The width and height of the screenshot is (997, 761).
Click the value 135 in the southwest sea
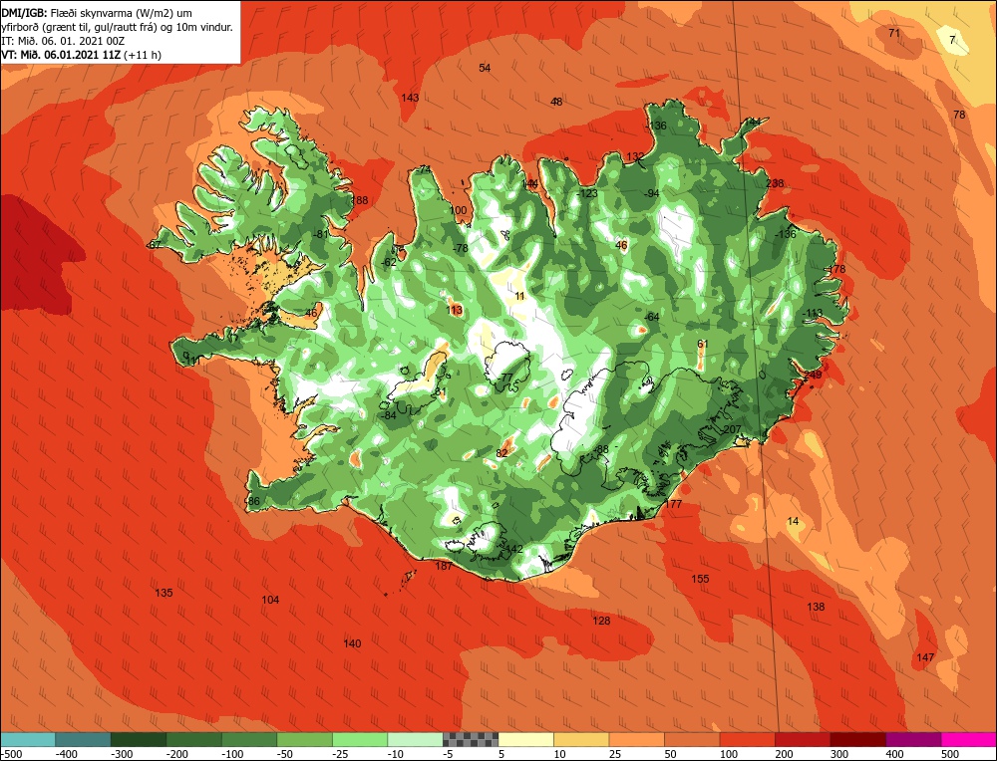164,593
